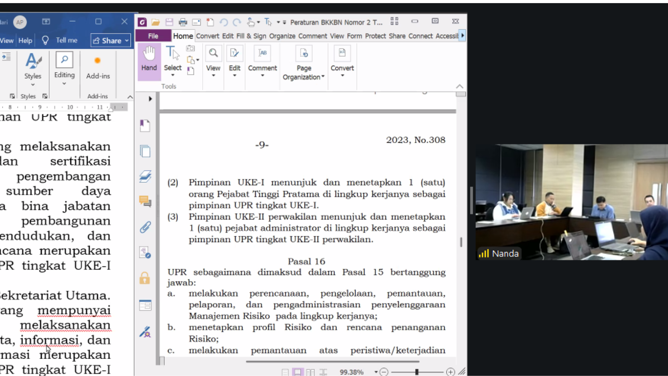Click the Open folder icon

[x=156, y=23]
